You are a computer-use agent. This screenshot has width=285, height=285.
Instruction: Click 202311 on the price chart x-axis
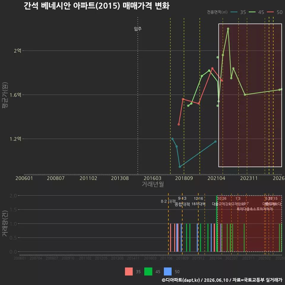pos(249,178)
